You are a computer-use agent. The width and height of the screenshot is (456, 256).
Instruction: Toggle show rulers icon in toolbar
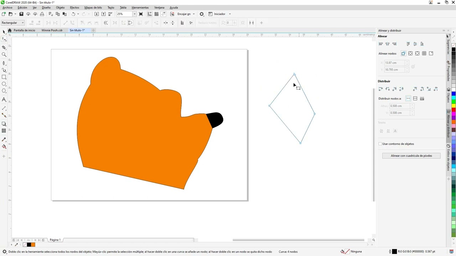(x=150, y=14)
